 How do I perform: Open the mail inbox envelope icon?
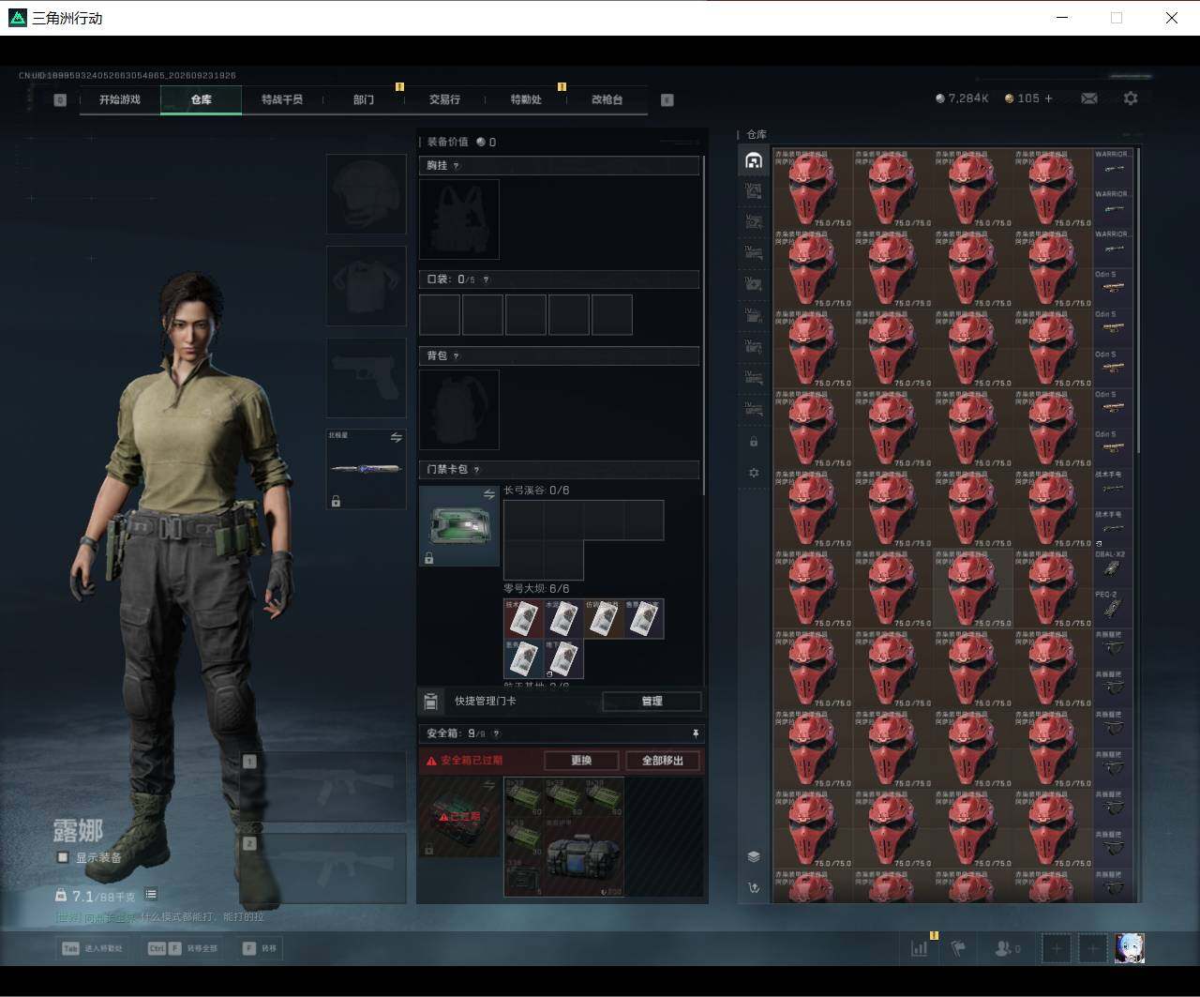point(1089,98)
